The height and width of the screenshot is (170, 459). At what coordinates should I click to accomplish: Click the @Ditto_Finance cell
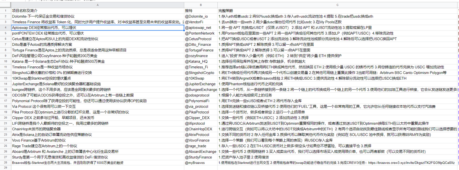pyautogui.click(x=200, y=45)
